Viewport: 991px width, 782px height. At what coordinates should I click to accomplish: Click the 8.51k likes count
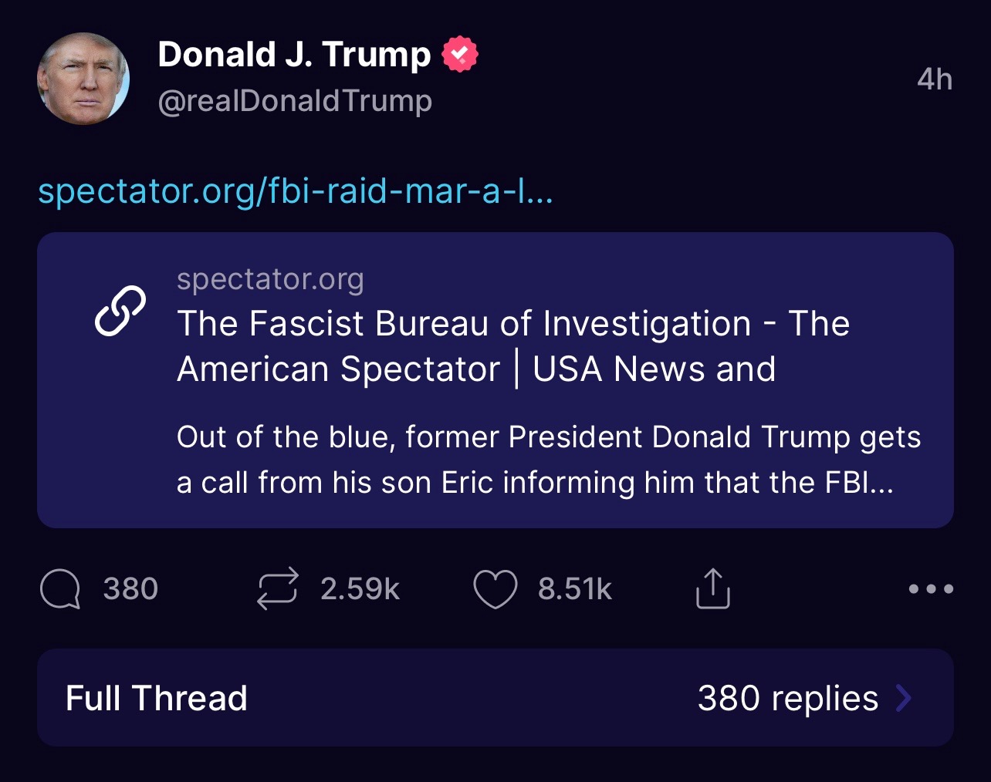click(x=575, y=589)
